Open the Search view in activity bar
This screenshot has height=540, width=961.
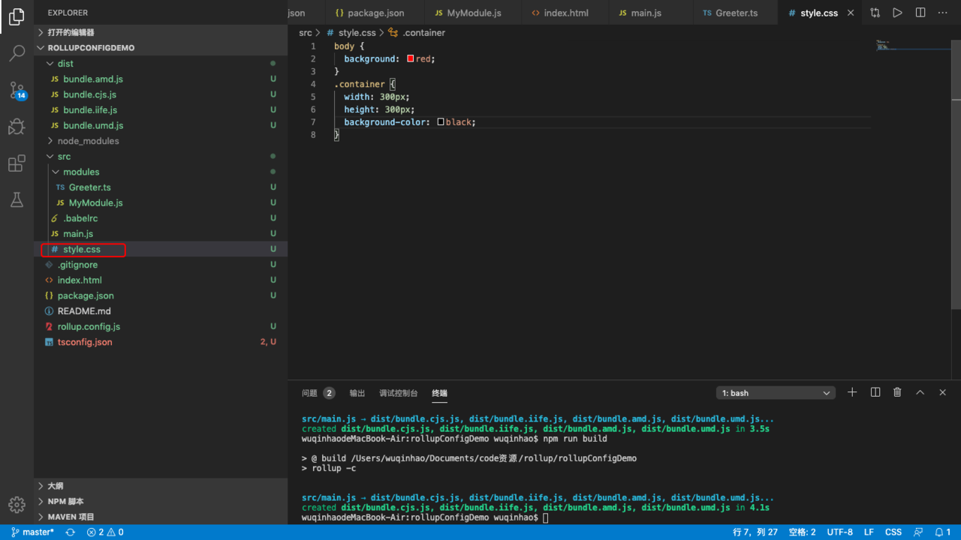pos(17,53)
